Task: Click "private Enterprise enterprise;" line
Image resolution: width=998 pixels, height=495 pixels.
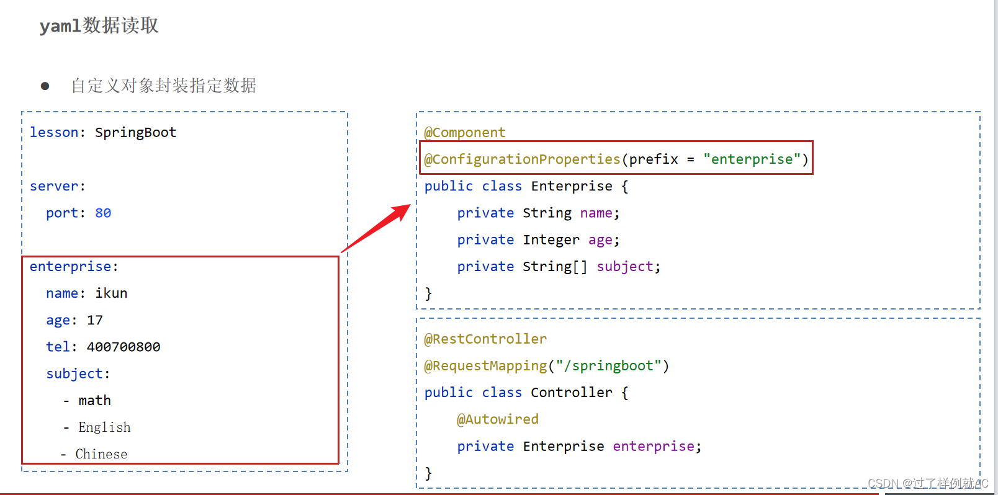Action: click(579, 447)
